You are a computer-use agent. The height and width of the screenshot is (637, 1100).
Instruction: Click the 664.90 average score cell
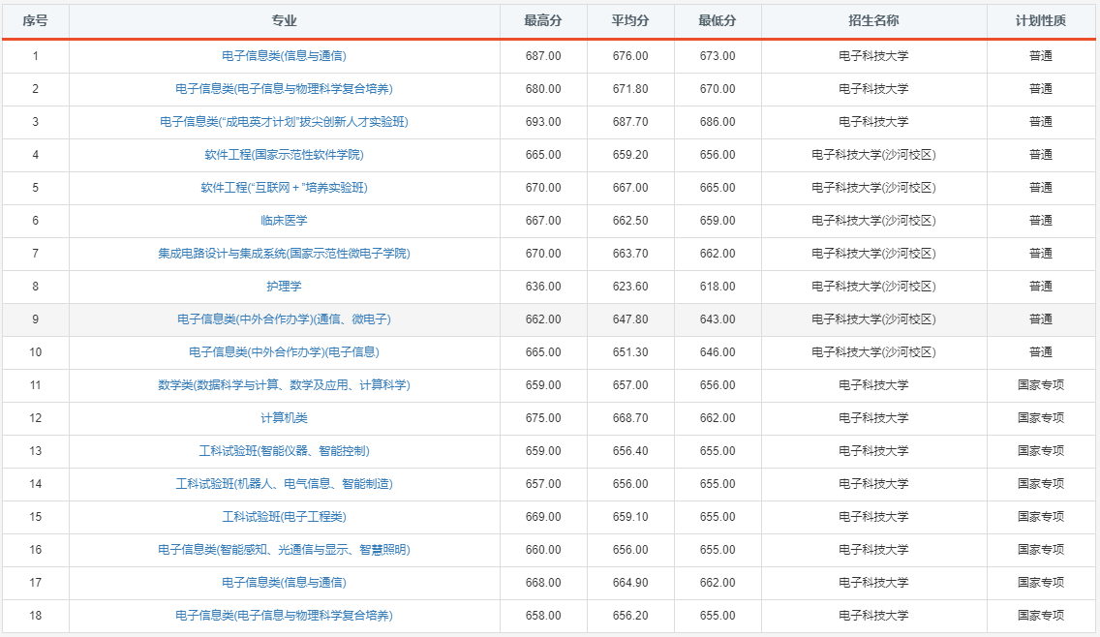(x=630, y=584)
